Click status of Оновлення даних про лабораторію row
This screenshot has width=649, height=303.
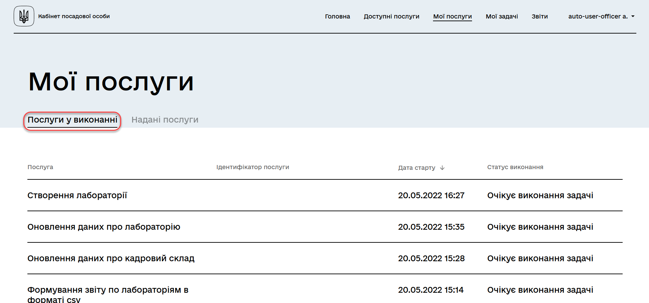tap(540, 227)
